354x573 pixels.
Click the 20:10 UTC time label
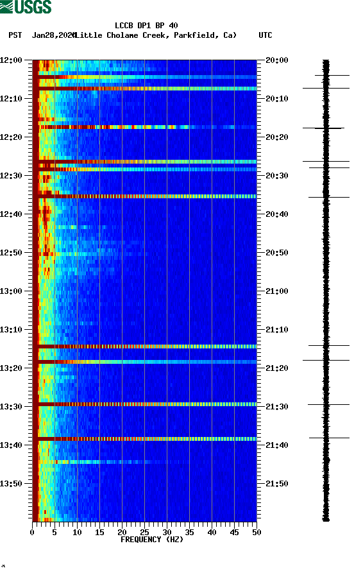coord(277,99)
